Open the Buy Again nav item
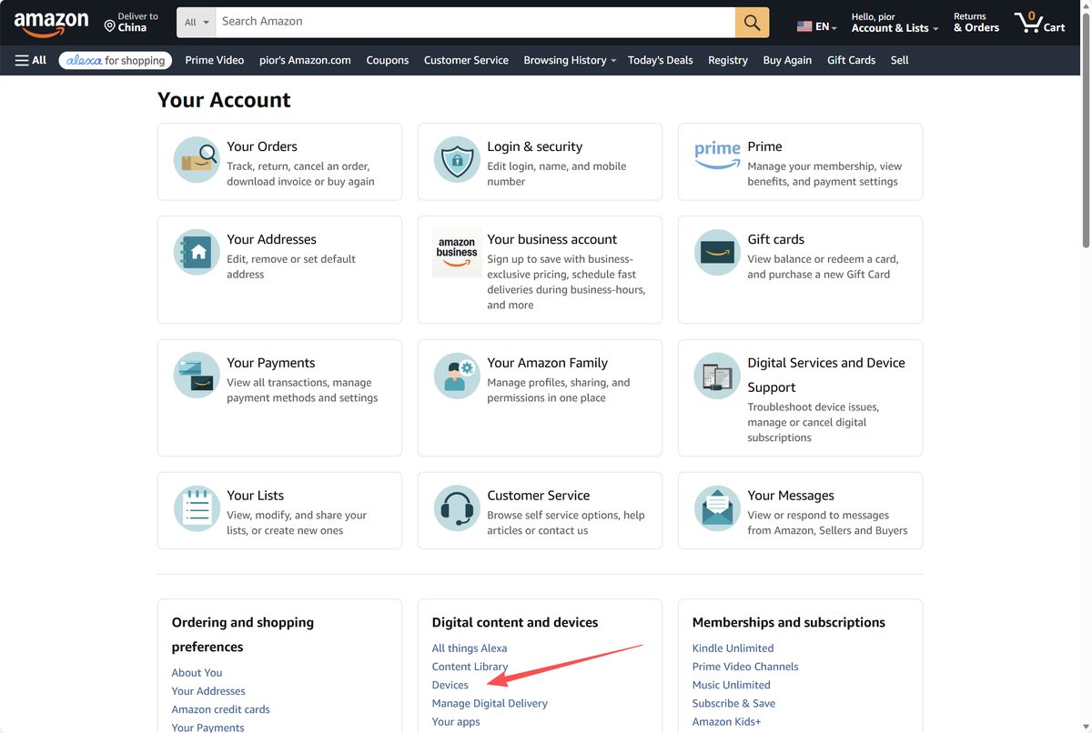This screenshot has height=733, width=1092. pyautogui.click(x=787, y=60)
